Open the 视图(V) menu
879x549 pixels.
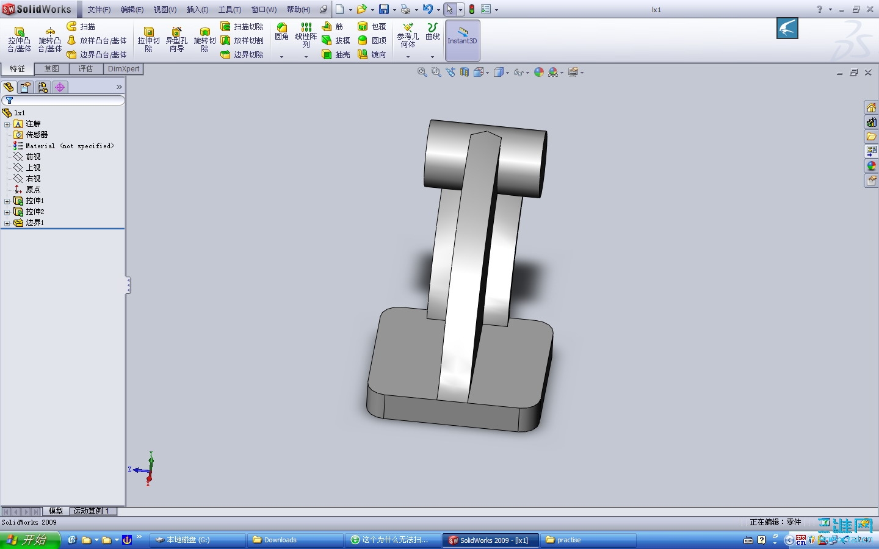165,10
